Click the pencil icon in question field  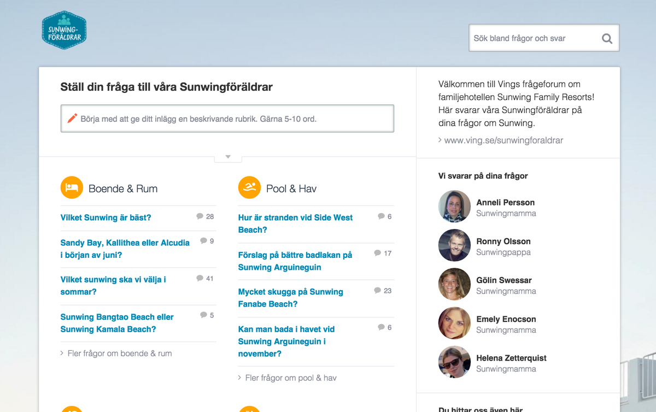click(72, 118)
